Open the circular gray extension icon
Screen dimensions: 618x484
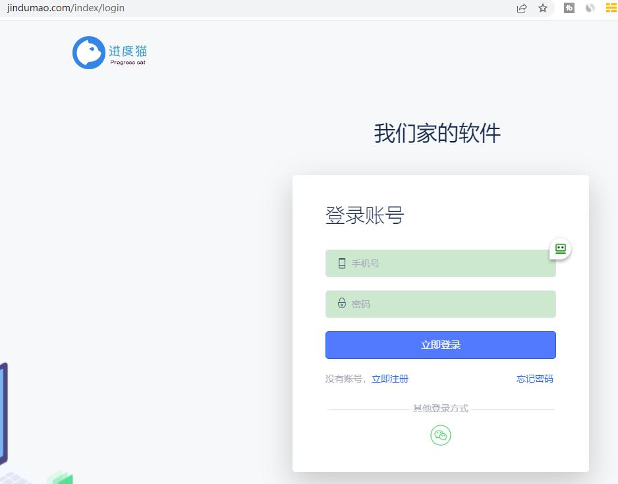590,8
